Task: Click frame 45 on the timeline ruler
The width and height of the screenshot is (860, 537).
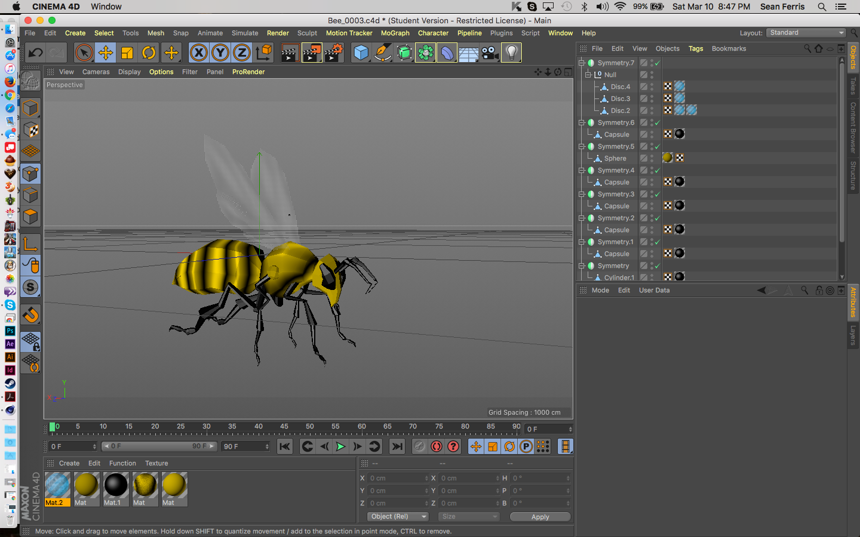Action: tap(284, 427)
